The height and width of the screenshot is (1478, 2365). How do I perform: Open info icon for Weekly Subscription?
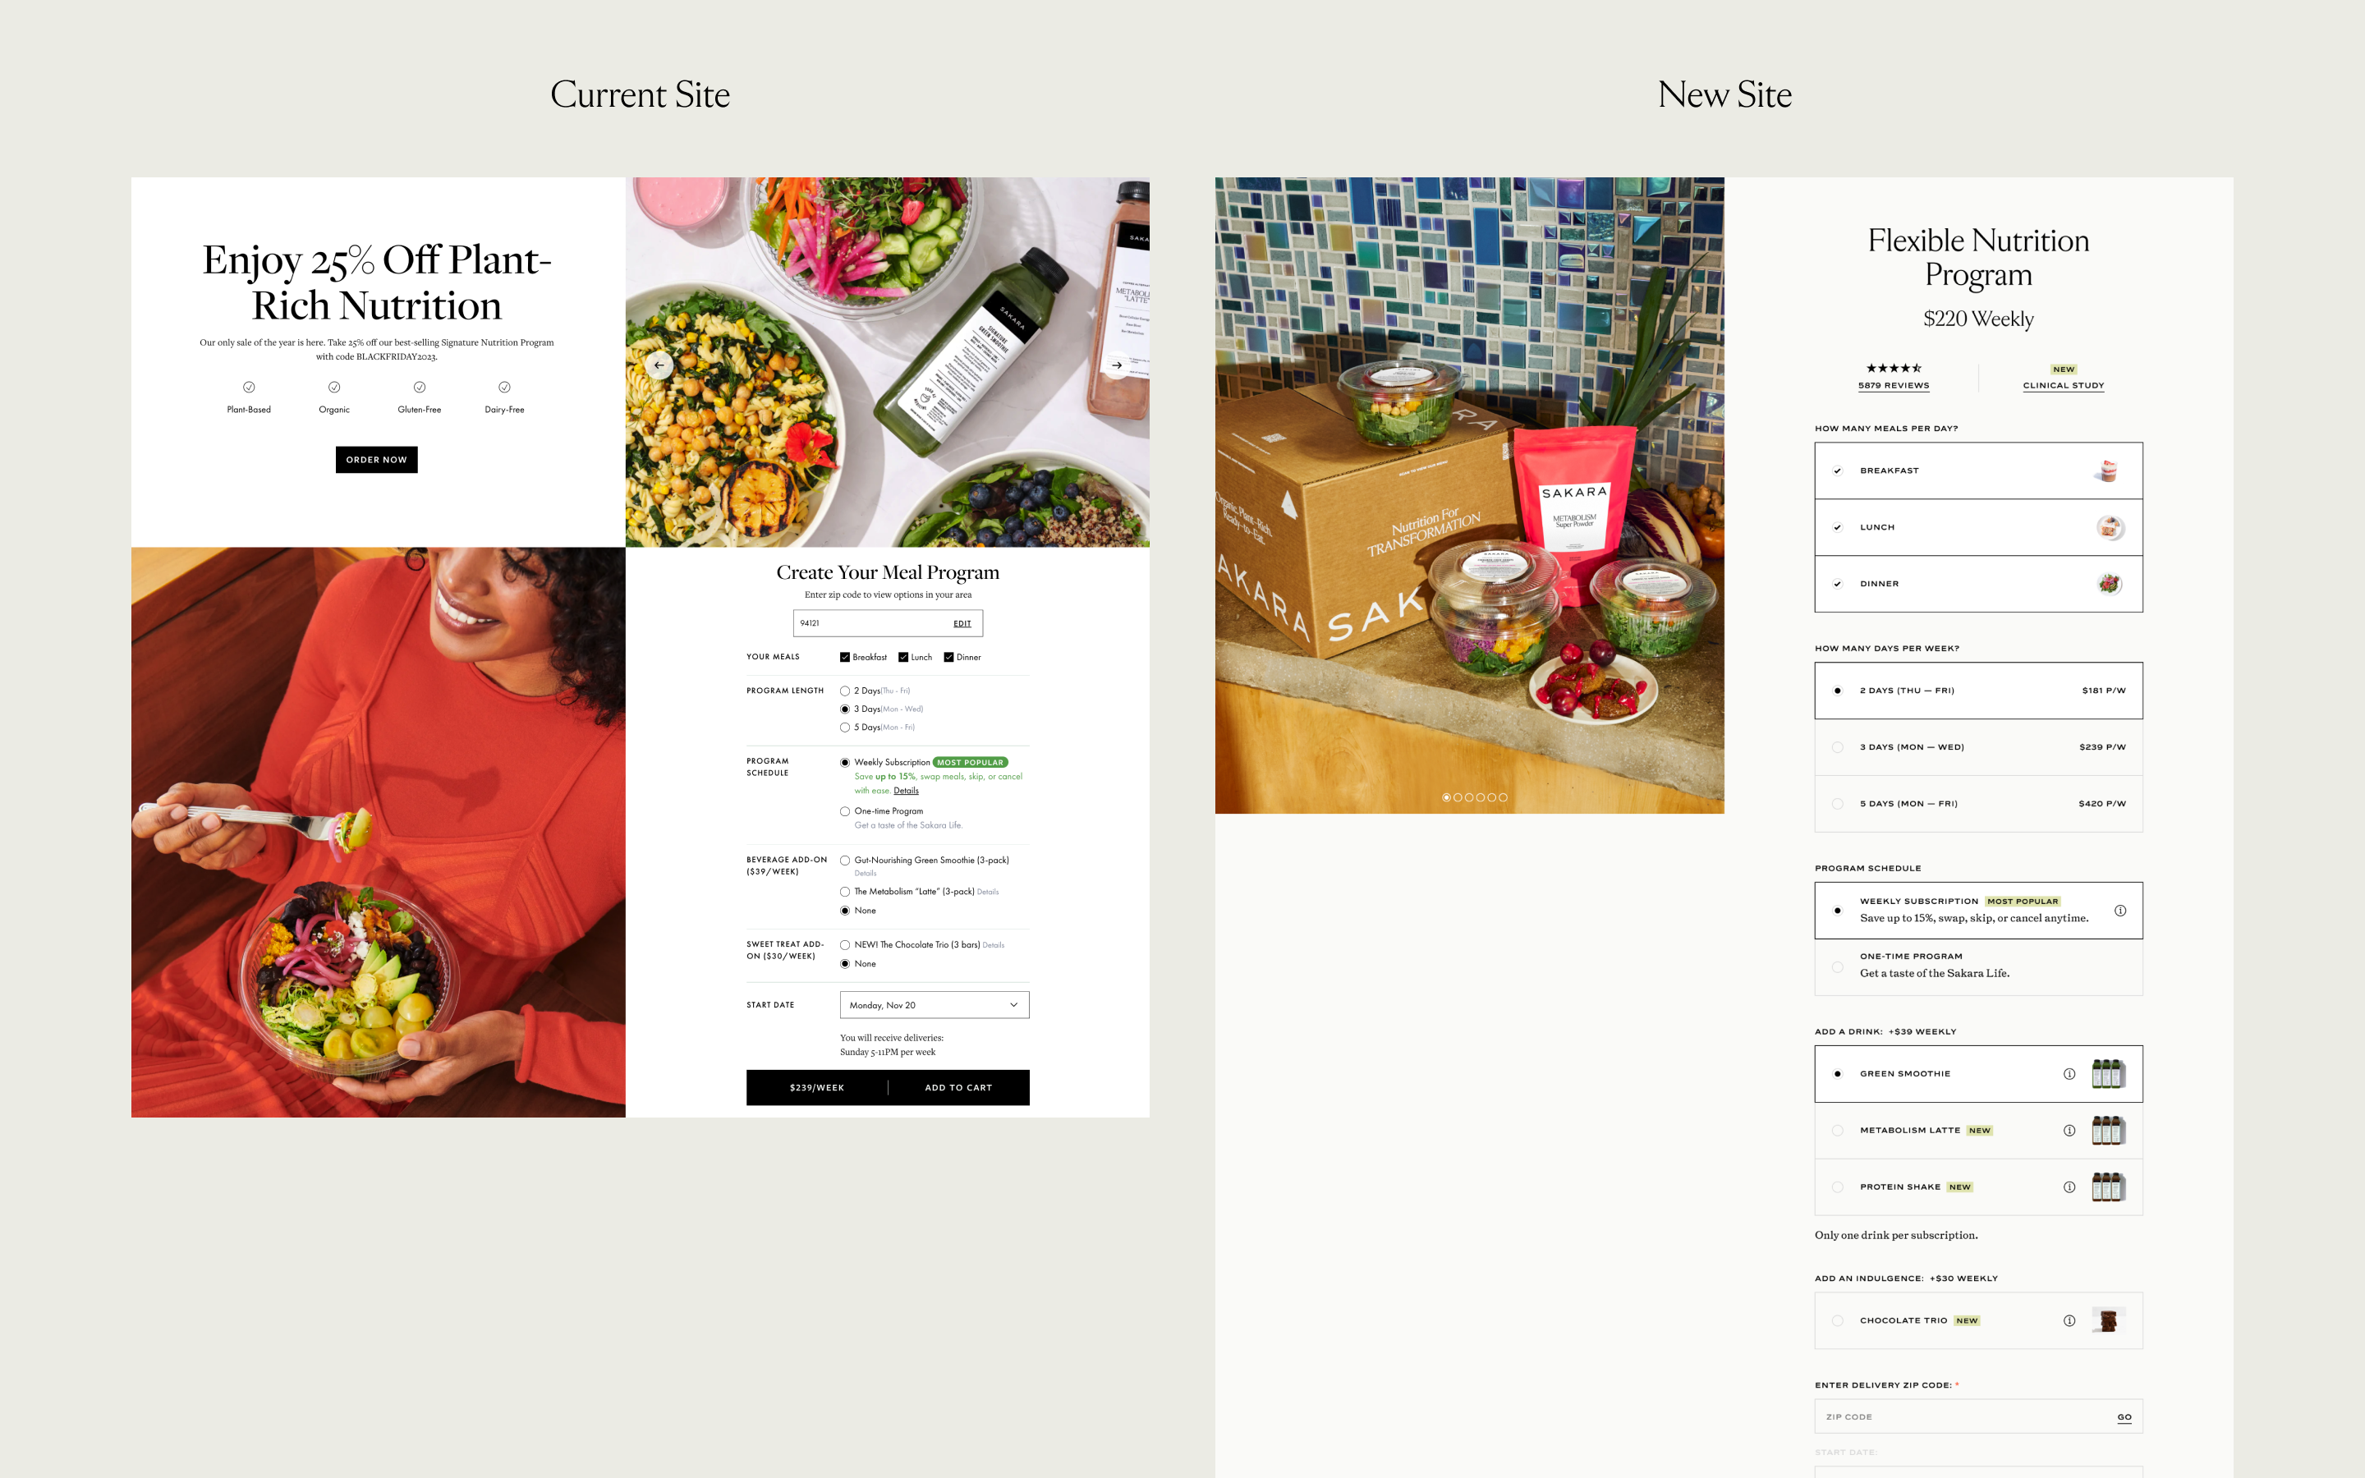pyautogui.click(x=2119, y=910)
